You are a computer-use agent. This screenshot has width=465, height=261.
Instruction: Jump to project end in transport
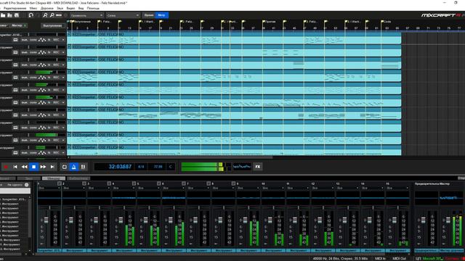click(52, 167)
